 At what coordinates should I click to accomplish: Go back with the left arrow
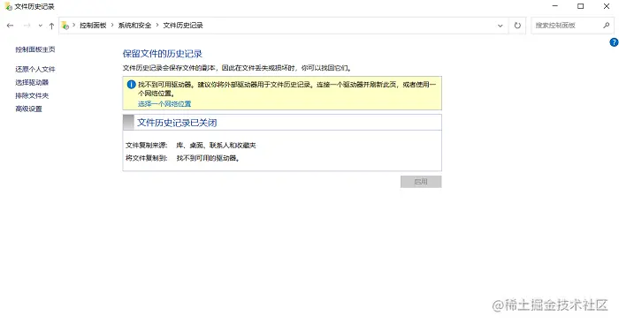(x=11, y=26)
